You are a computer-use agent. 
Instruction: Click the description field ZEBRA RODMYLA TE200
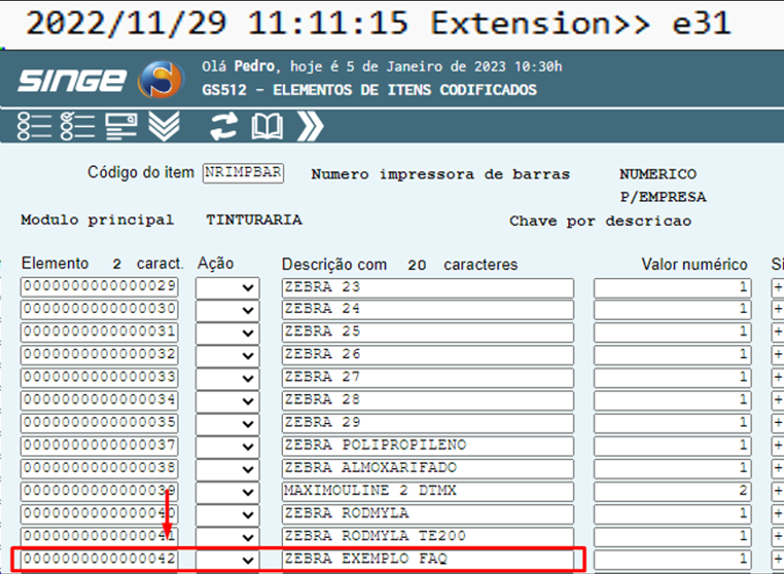coord(428,536)
